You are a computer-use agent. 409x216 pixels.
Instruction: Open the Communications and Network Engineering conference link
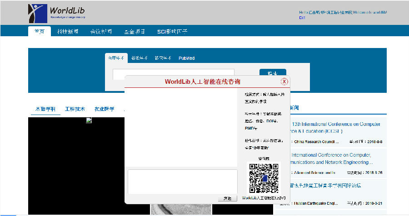331,158
